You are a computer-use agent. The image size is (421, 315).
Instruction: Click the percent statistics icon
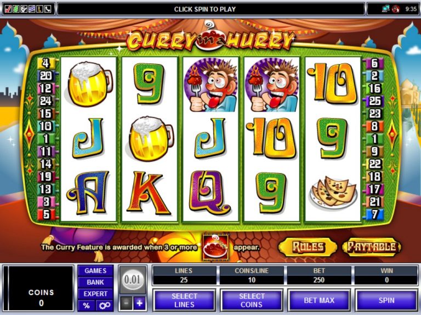tap(87, 305)
